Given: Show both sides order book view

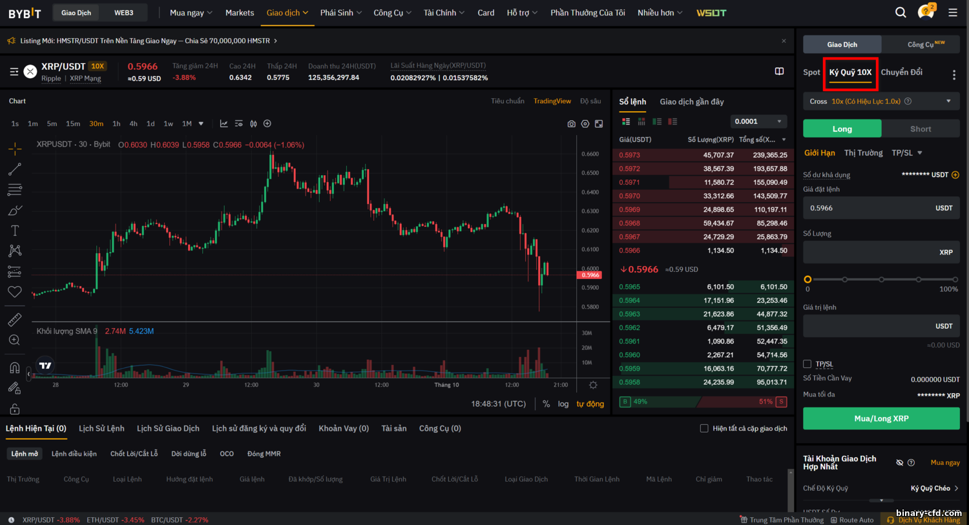Looking at the screenshot, I should pyautogui.click(x=625, y=121).
